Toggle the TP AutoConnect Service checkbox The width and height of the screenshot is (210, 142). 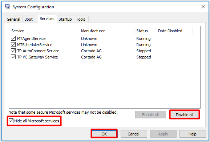point(13,51)
